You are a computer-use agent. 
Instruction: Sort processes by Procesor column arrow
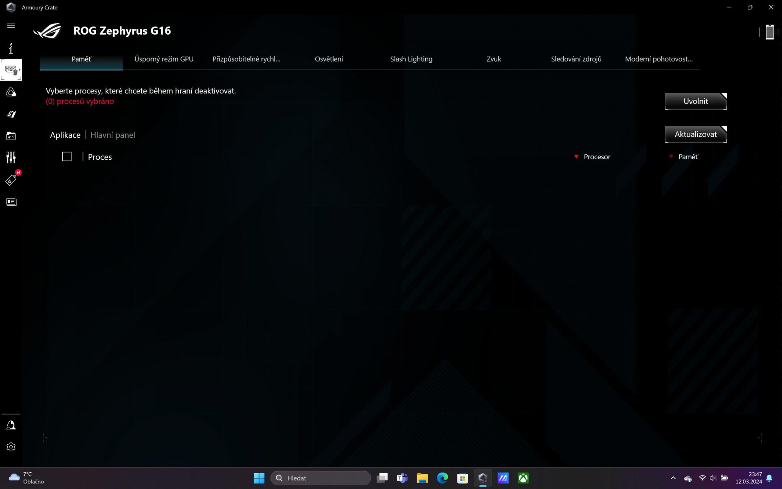(x=576, y=157)
